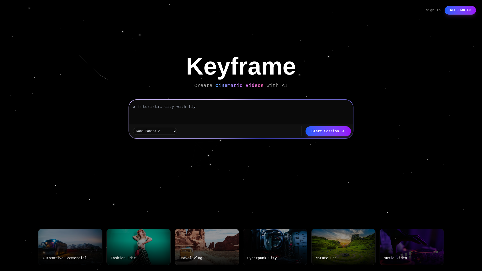Click the Sign In link
Image resolution: width=482 pixels, height=271 pixels.
[433, 10]
